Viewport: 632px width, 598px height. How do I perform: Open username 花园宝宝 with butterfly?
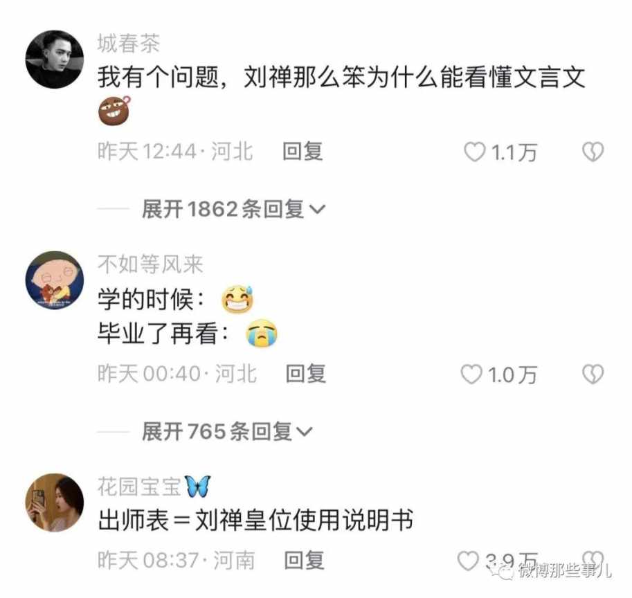point(154,487)
